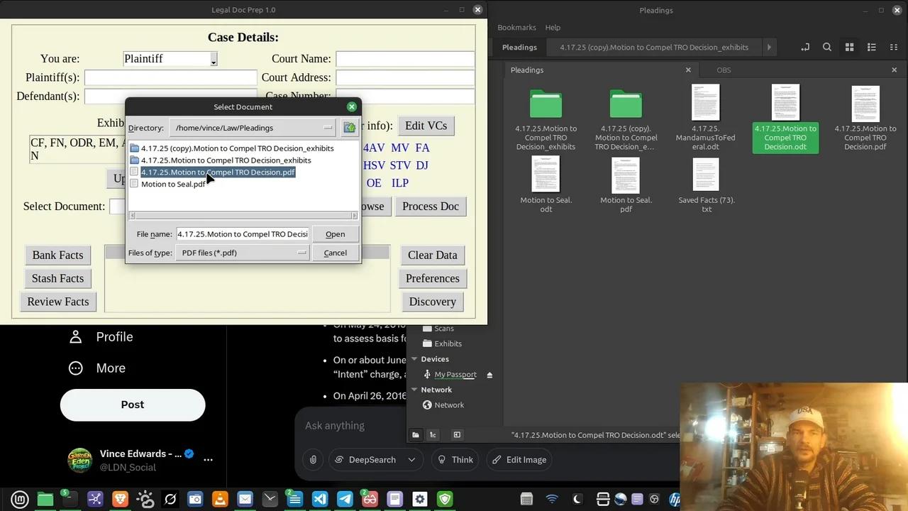This screenshot has height=511, width=908.
Task: Open Telegram from the taskbar
Action: point(345,499)
